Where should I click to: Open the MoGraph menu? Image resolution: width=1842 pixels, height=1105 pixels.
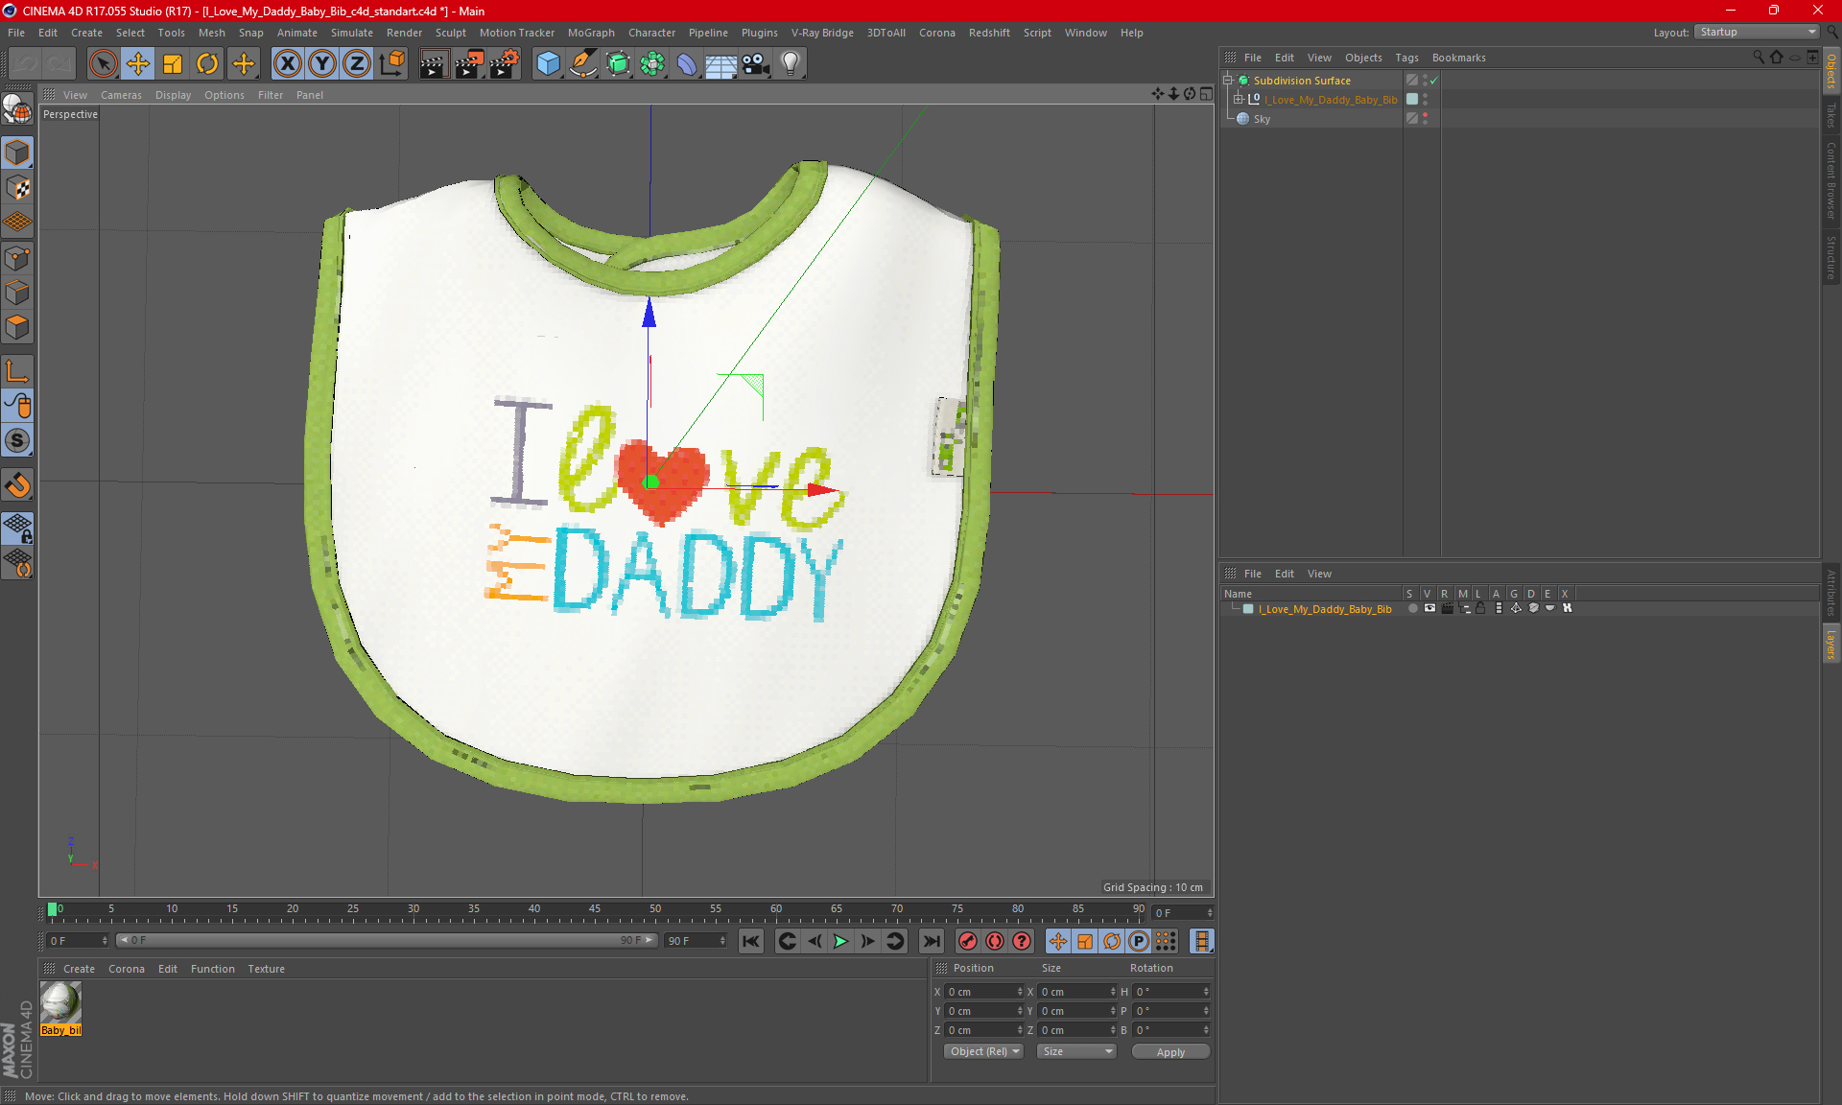[x=591, y=33]
